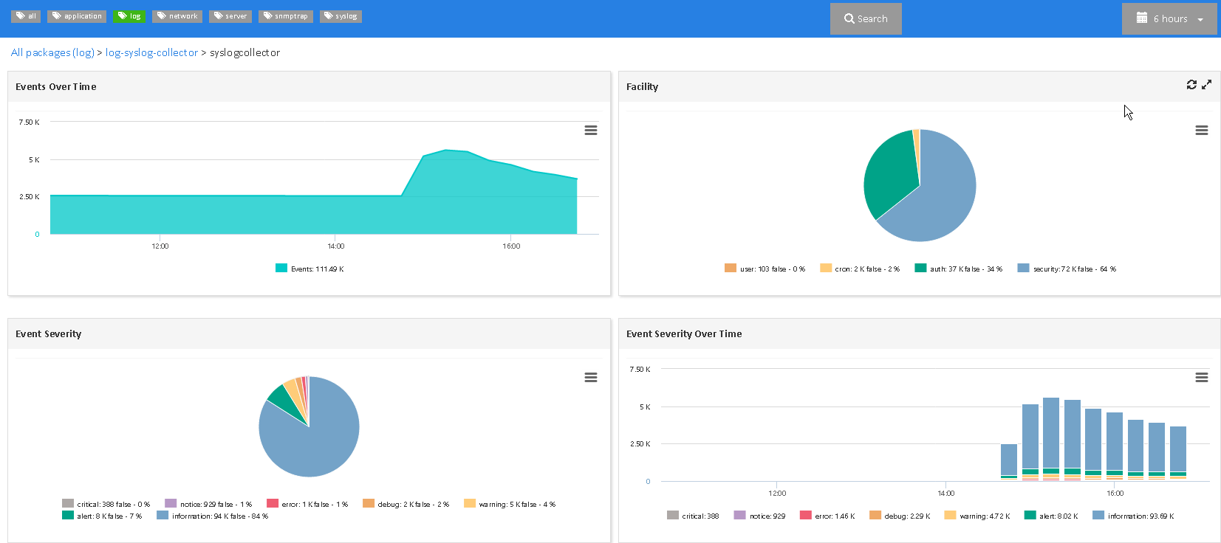Image resolution: width=1221 pixels, height=543 pixels.
Task: Open the Facility pie chart hamburger menu
Action: pos(1202,131)
